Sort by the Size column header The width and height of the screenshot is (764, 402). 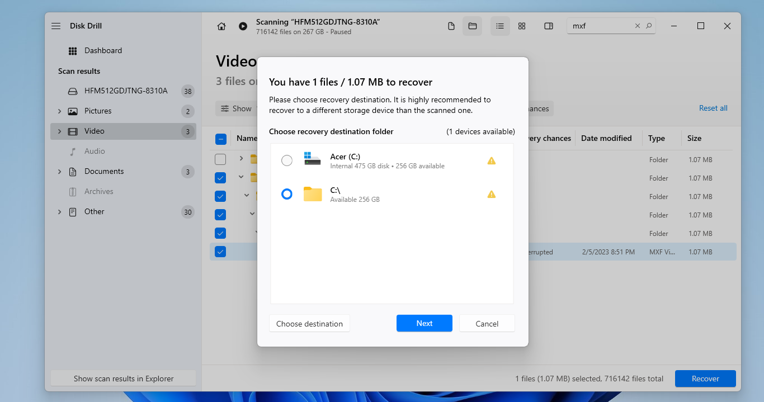pos(694,139)
